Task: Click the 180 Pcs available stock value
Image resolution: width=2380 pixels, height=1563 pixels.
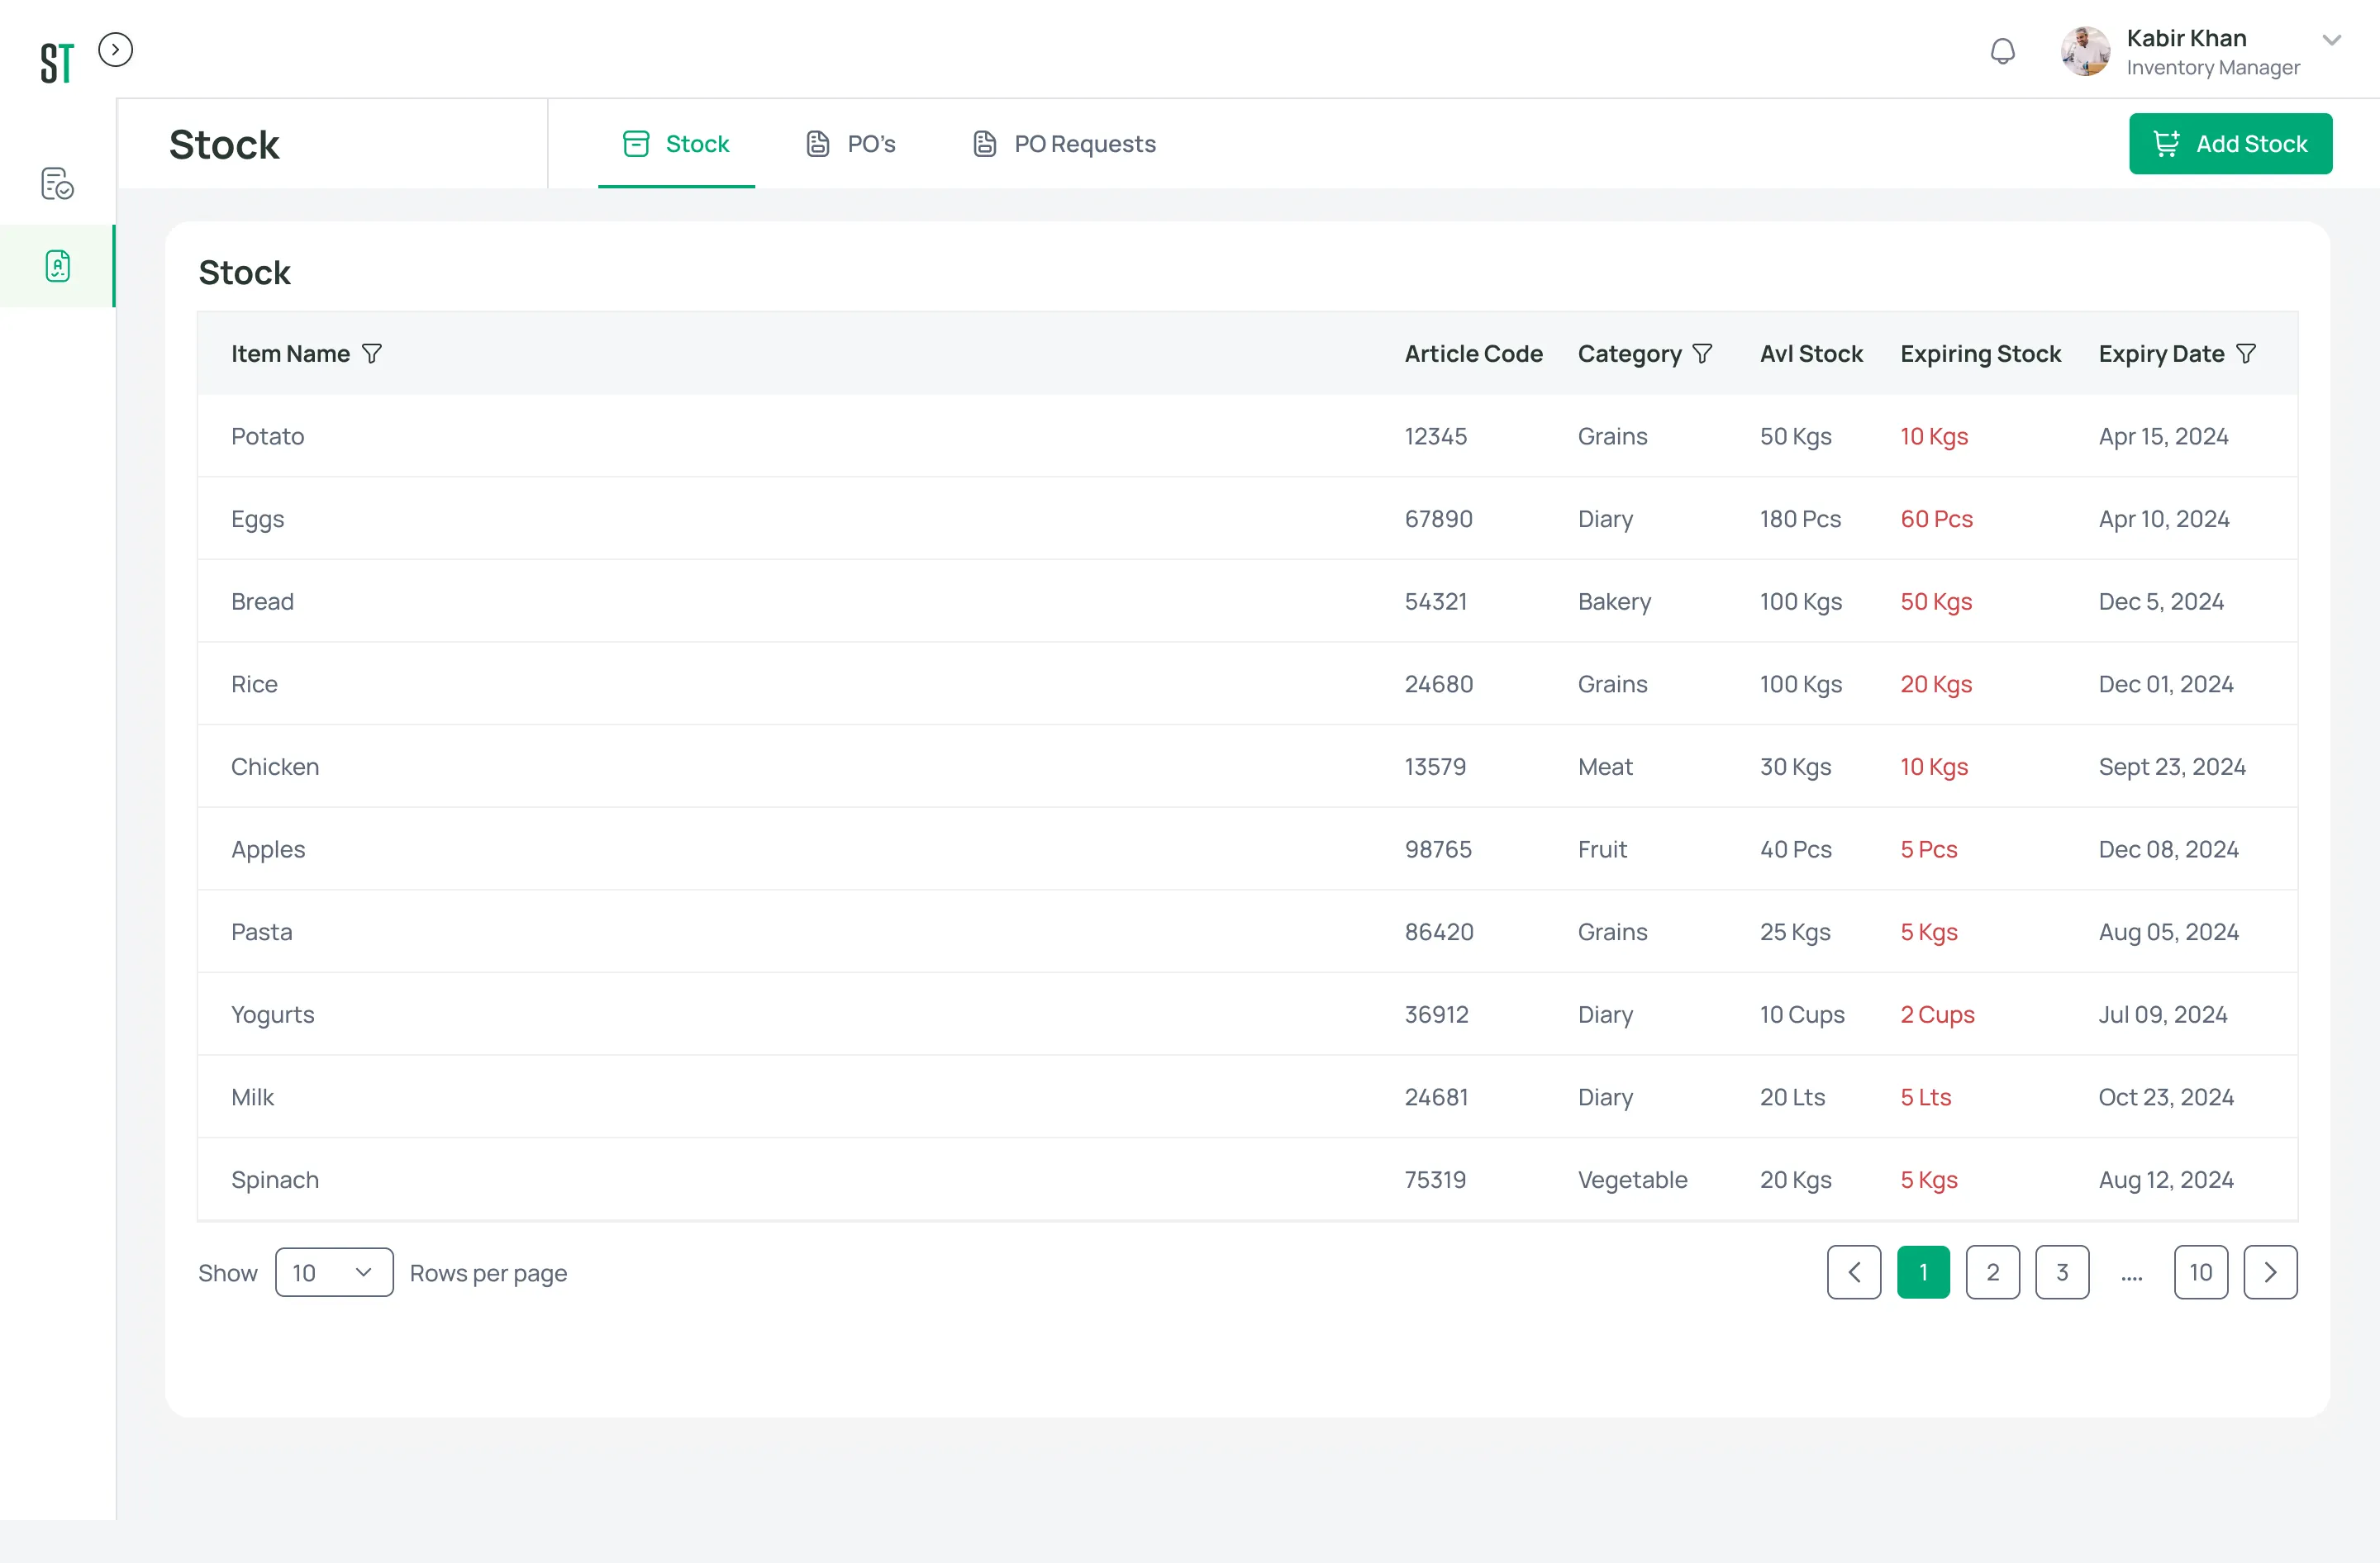Action: (1800, 519)
